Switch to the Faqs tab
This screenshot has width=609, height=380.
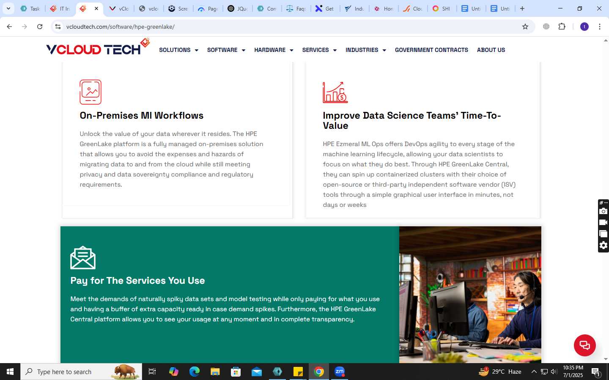pyautogui.click(x=296, y=8)
